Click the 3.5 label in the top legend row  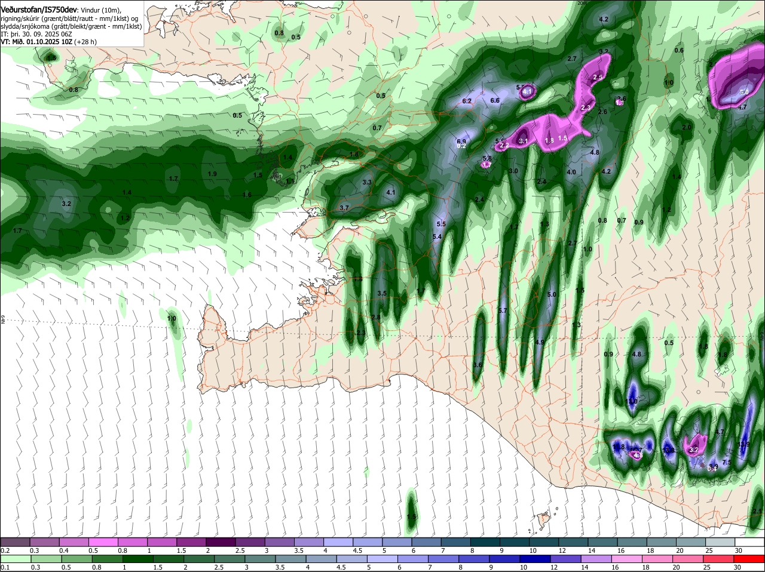(x=299, y=550)
